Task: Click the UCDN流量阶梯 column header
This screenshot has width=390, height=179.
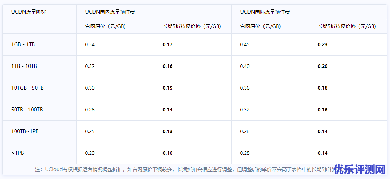Action: tap(28, 12)
